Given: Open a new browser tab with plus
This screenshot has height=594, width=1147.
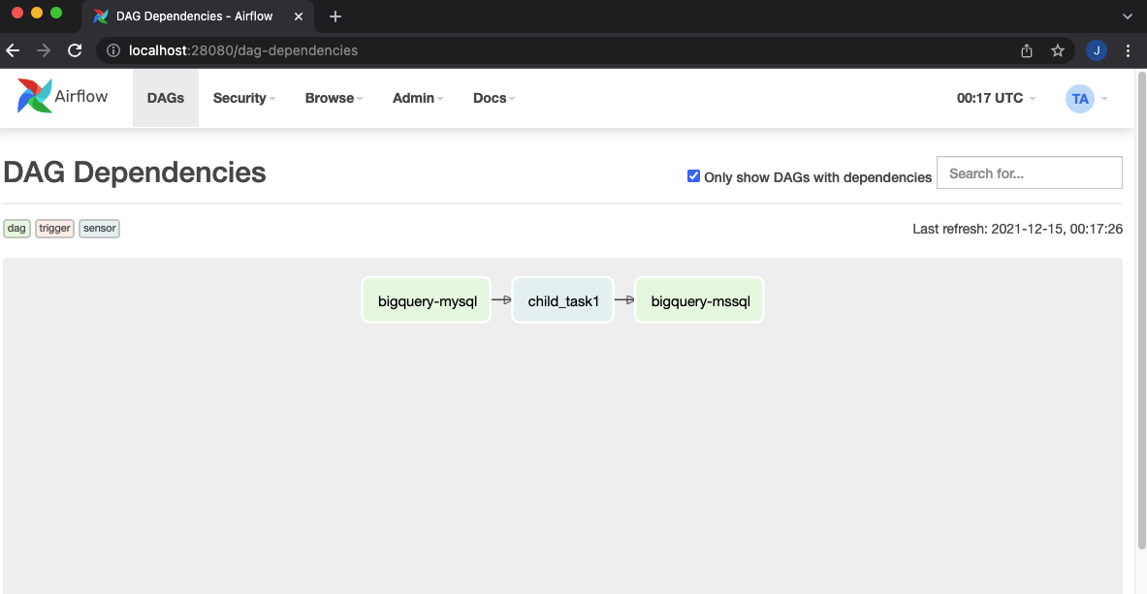Looking at the screenshot, I should 335,16.
